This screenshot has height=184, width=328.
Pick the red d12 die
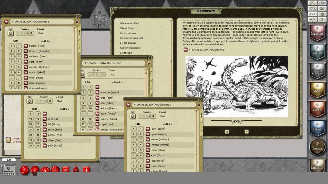35,170
